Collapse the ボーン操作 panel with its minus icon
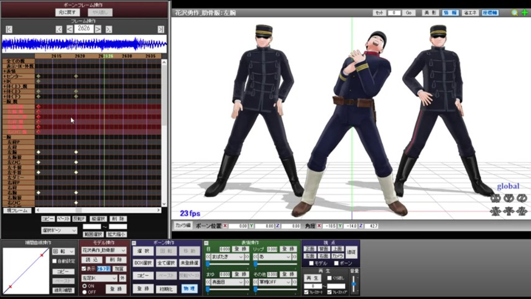This screenshot has width=531, height=299. 134,243
